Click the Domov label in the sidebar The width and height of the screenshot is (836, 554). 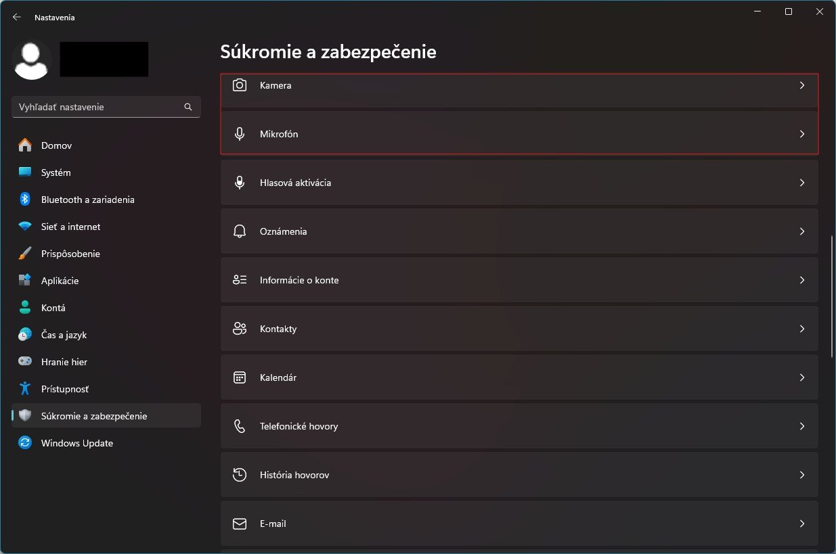[x=56, y=145]
